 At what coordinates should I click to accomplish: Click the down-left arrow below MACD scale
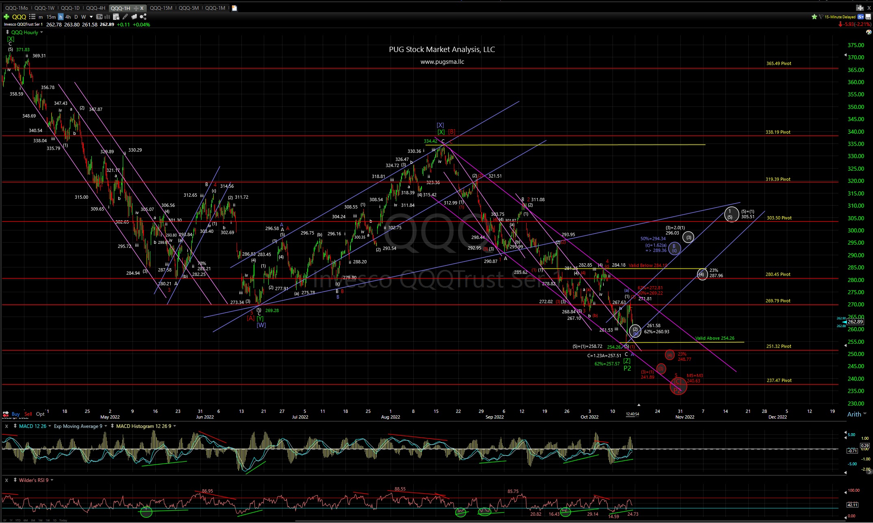[845, 473]
